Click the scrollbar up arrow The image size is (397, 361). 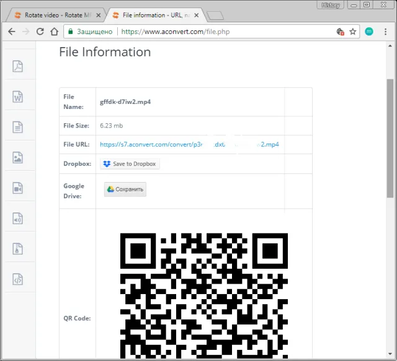(390, 46)
